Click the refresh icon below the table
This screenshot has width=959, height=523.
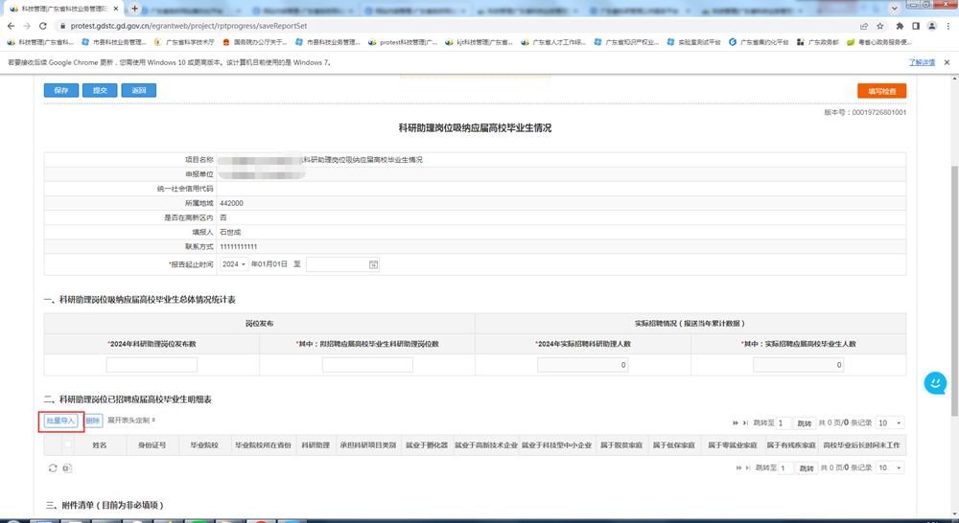coord(53,468)
